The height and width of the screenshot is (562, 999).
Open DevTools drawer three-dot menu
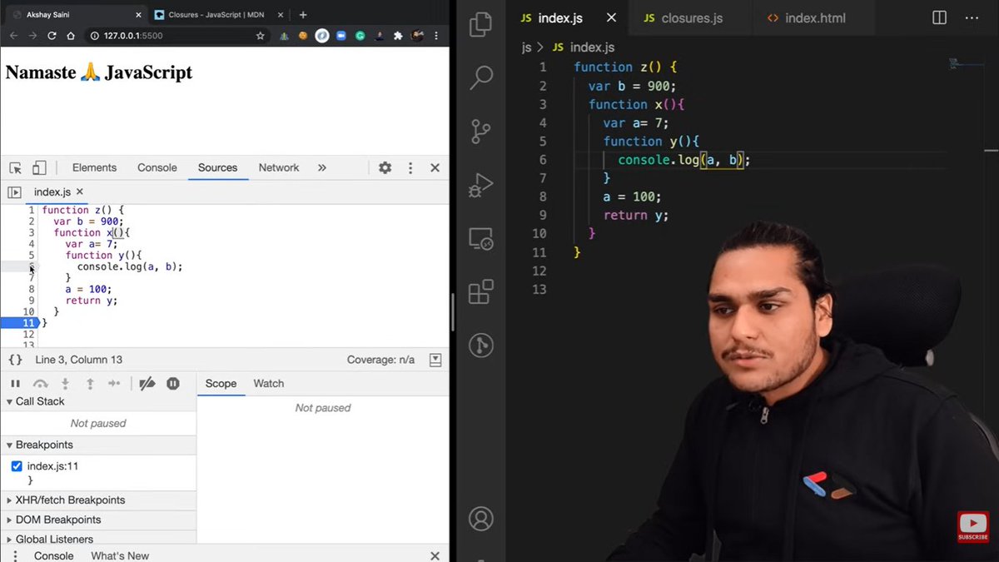pyautogui.click(x=15, y=555)
